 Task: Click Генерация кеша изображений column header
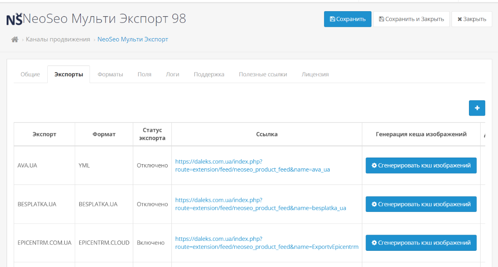[421, 134]
